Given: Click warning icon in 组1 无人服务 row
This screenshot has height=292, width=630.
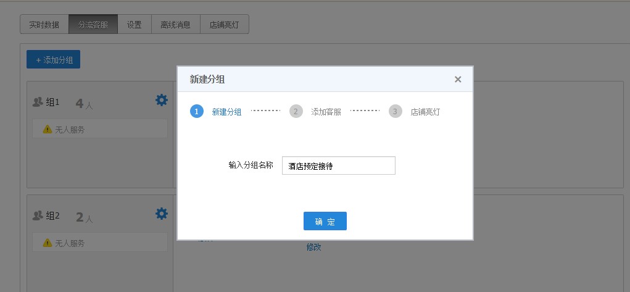Looking at the screenshot, I should pyautogui.click(x=48, y=129).
